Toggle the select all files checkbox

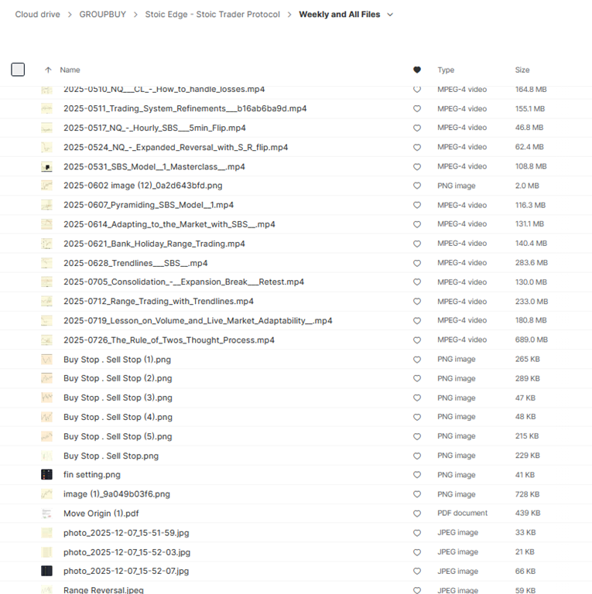click(18, 70)
